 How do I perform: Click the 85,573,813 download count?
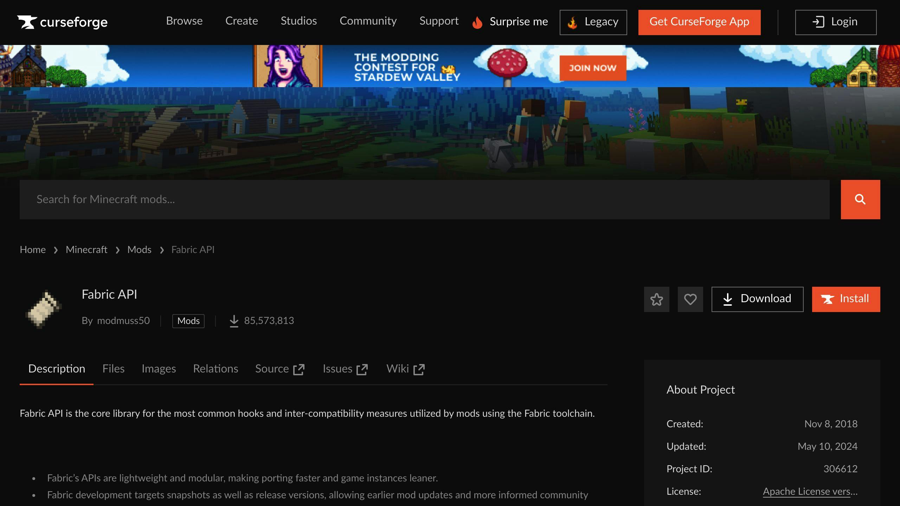[x=269, y=321]
